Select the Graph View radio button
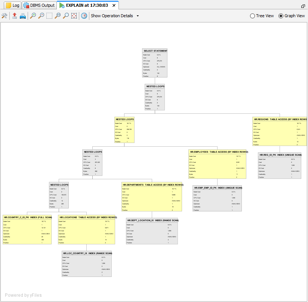 click(281, 16)
